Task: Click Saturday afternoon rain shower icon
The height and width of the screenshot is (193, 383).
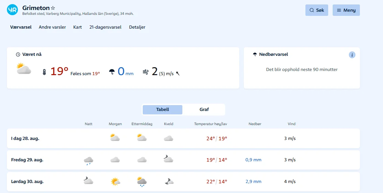Action: click(x=142, y=182)
